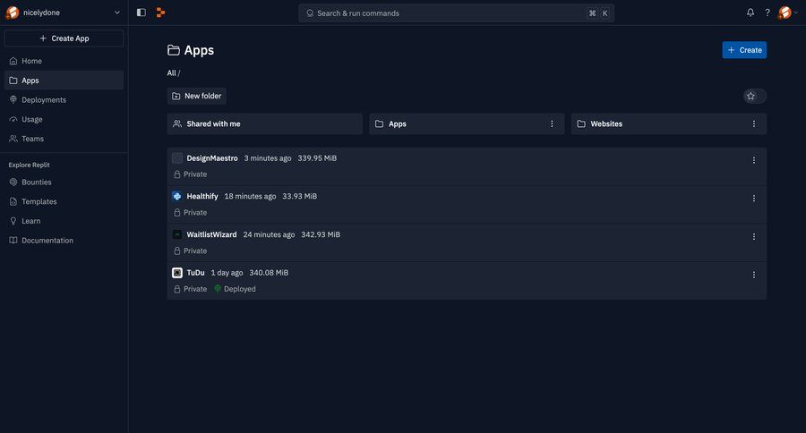The height and width of the screenshot is (433, 806).
Task: Toggle the sidebar panel icon
Action: [x=141, y=13]
